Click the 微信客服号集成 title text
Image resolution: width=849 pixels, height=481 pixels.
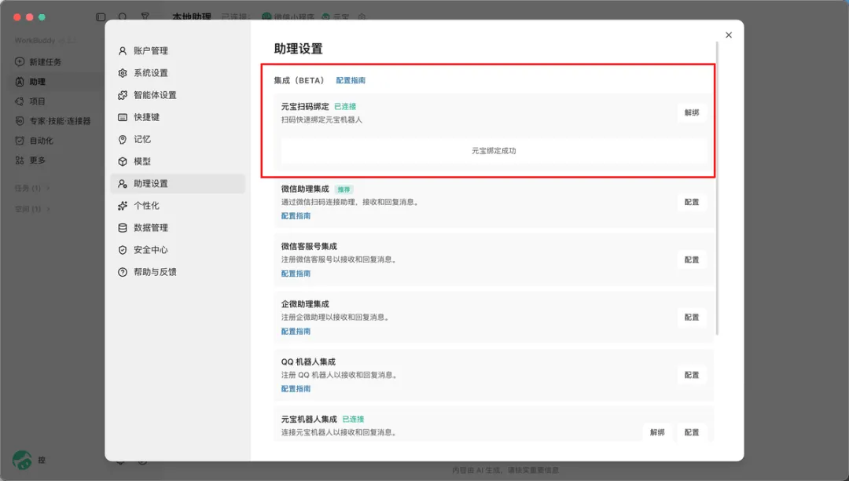coord(309,247)
